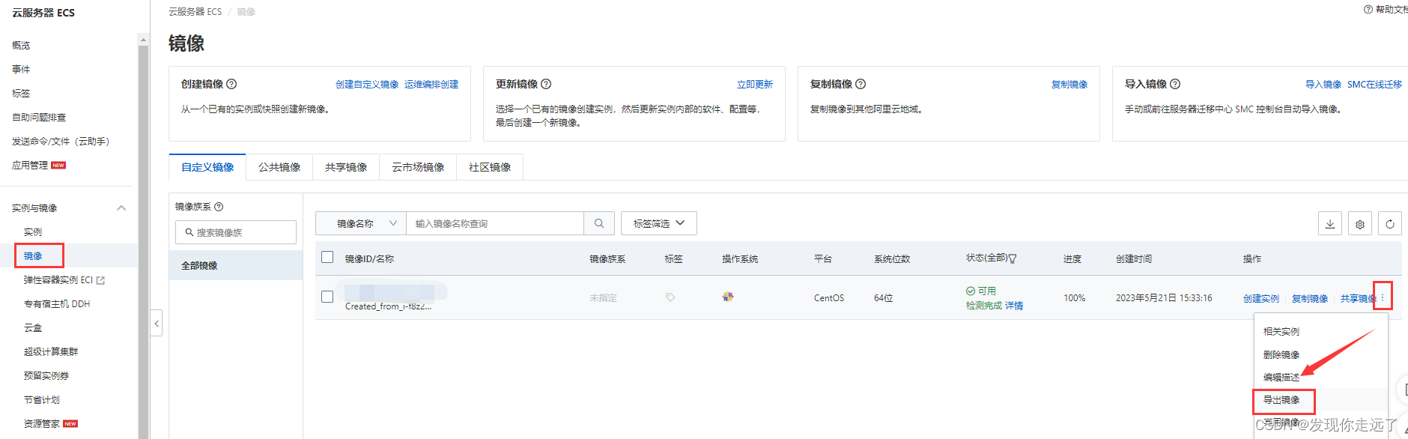The width and height of the screenshot is (1408, 439).
Task: Click the image name search input field
Action: 495,223
